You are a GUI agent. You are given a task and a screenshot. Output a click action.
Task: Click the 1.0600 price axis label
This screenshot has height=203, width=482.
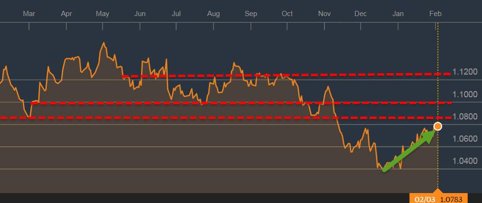465,139
